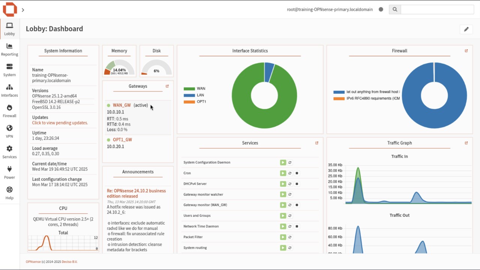Viewport: 480px width, 270px height.
Task: Click the WAN_GW IP address 10.0.10.1
Action: point(115,112)
